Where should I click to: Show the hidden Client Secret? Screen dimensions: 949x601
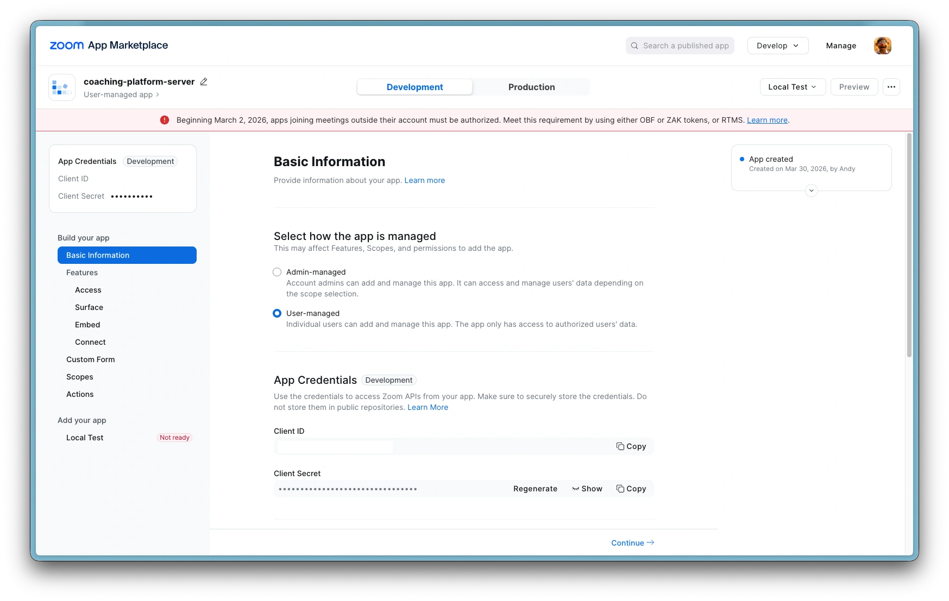click(x=587, y=489)
